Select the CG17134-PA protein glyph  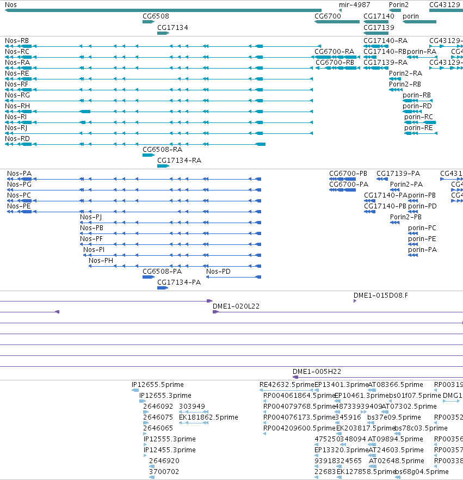coord(163,288)
